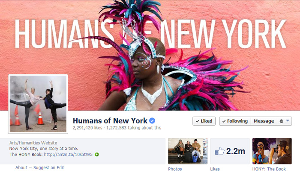Toggle the Liked button to unlike page

[x=204, y=121]
